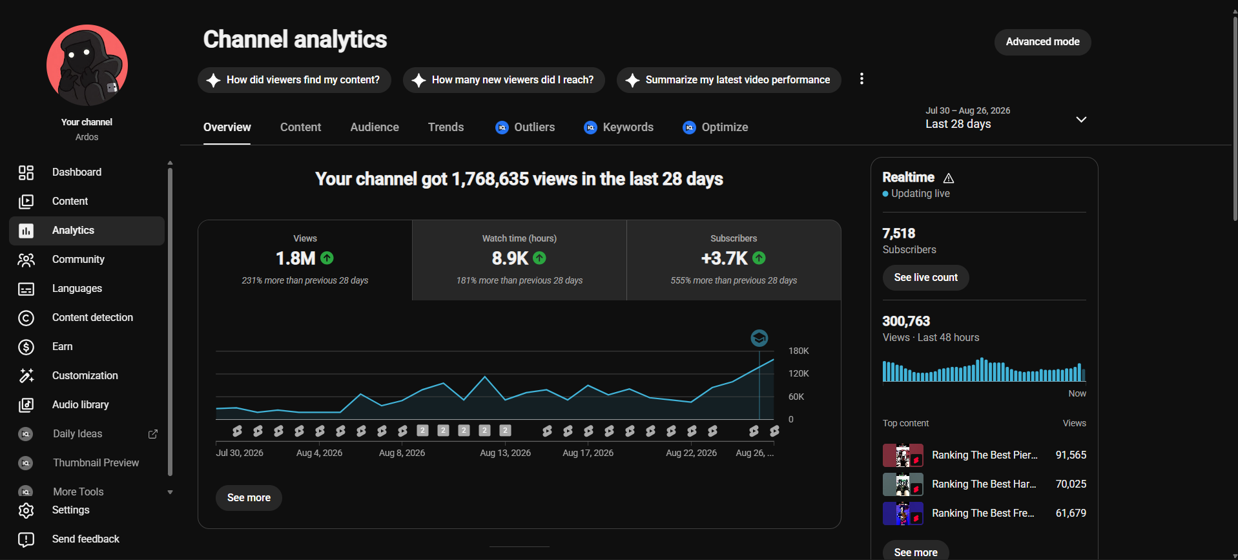Screen dimensions: 1238x560
Task: Click the See live count button
Action: 925,278
